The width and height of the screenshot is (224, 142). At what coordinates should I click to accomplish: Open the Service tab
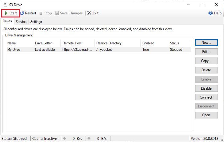pyautogui.click(x=21, y=22)
